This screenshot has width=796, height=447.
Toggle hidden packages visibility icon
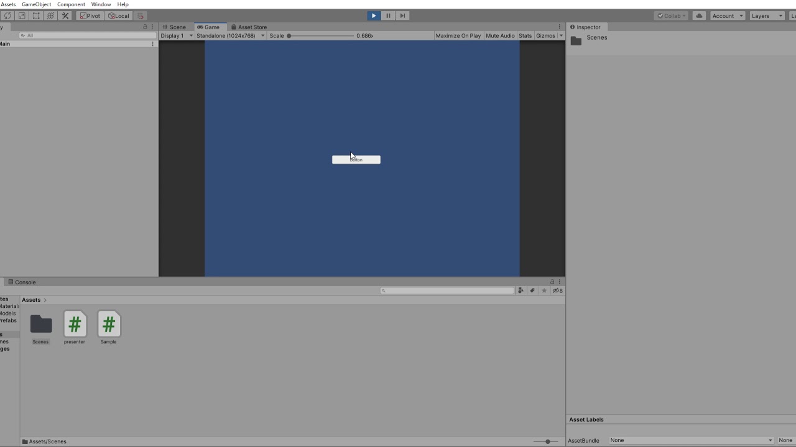[x=558, y=291]
